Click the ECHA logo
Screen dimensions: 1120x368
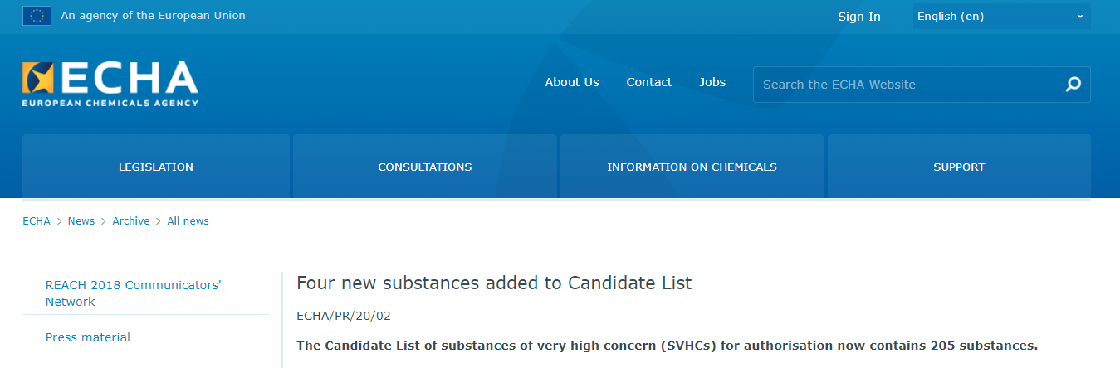110,84
